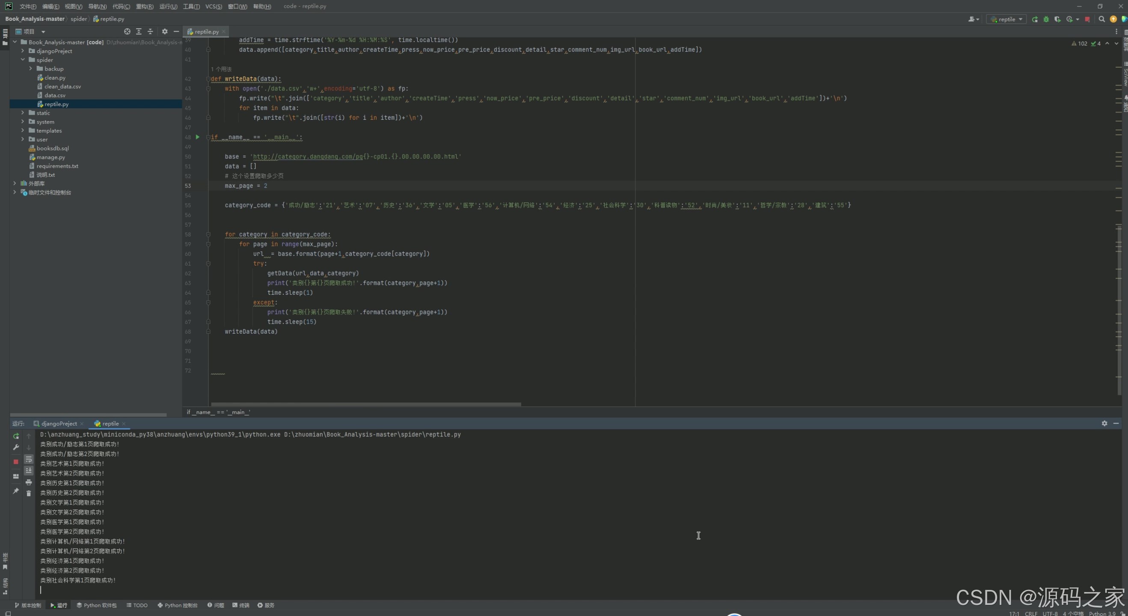Open the 代码(C) menu
The image size is (1128, 616).
tap(121, 6)
